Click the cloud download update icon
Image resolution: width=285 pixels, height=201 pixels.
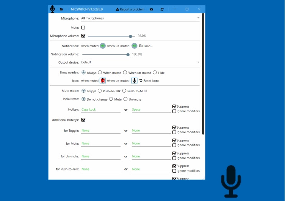151,9
